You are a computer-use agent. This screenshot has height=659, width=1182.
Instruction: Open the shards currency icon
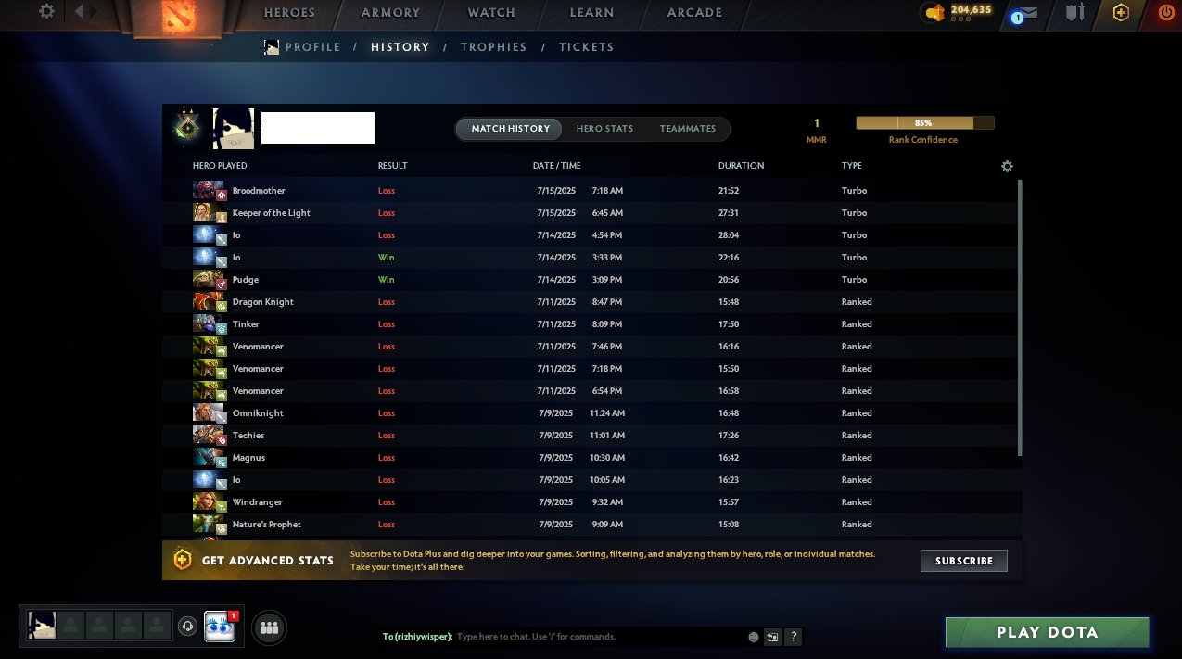pos(934,13)
